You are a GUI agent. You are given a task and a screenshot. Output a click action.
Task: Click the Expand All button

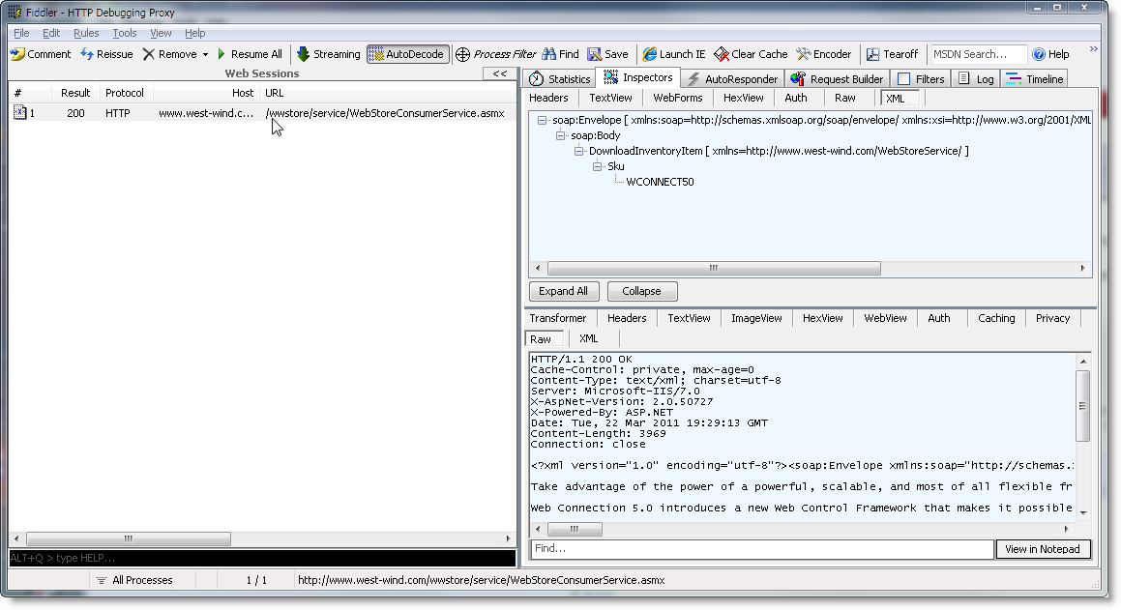click(563, 291)
